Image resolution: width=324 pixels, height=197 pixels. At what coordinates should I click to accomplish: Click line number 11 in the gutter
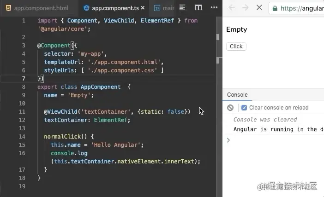pyautogui.click(x=22, y=112)
